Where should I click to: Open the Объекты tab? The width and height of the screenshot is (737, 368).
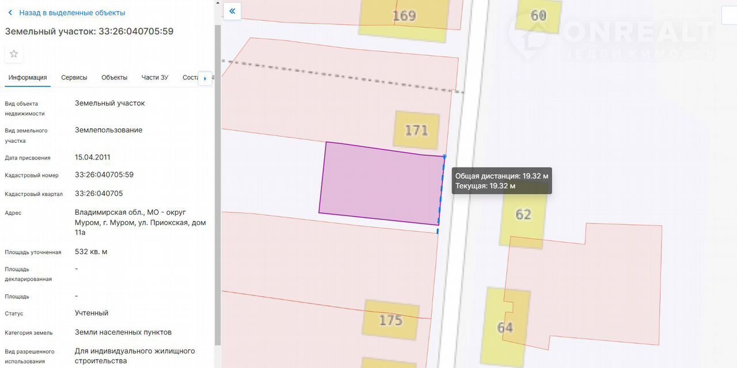click(x=114, y=78)
